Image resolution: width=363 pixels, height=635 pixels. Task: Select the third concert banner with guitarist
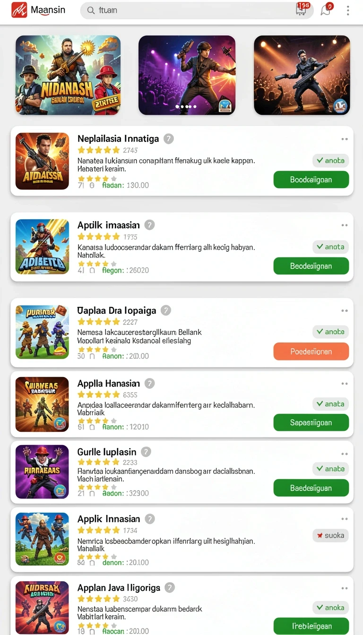click(302, 75)
